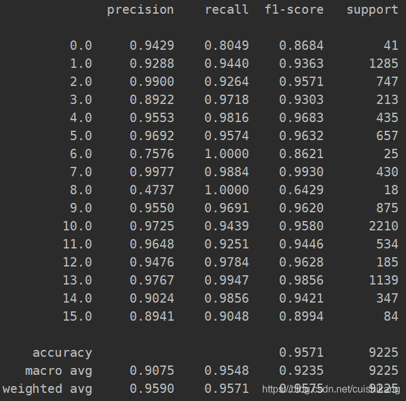
Task: Click the 'macro avg' row label
Action: 59,371
